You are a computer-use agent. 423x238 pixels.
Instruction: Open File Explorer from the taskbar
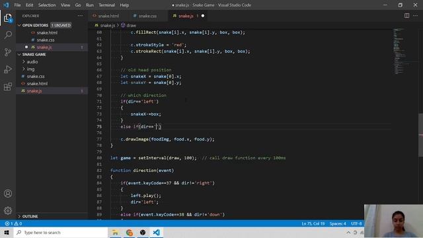point(115,232)
